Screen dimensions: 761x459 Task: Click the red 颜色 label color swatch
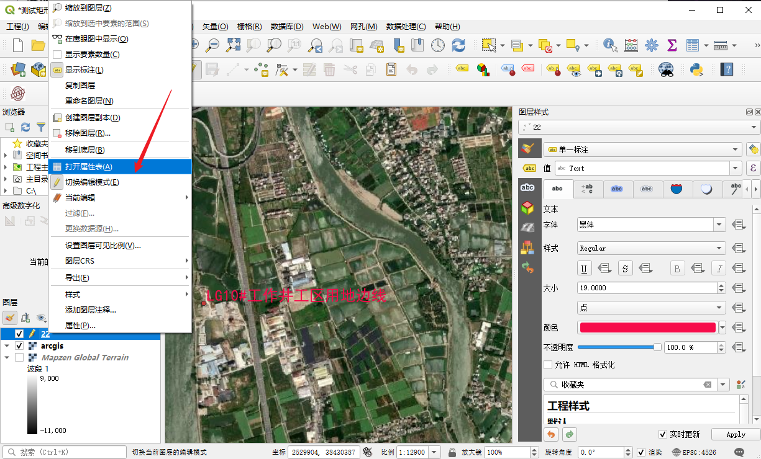[x=647, y=328]
